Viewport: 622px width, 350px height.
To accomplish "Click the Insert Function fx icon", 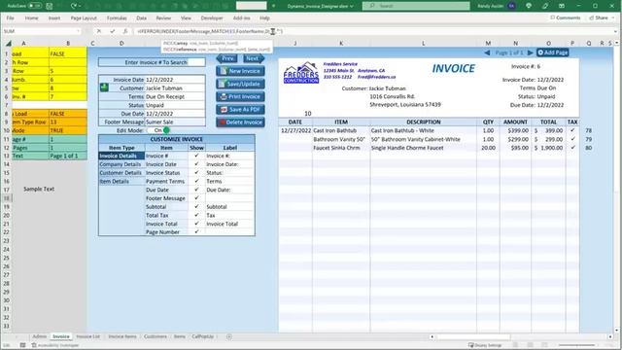I will click(x=125, y=31).
